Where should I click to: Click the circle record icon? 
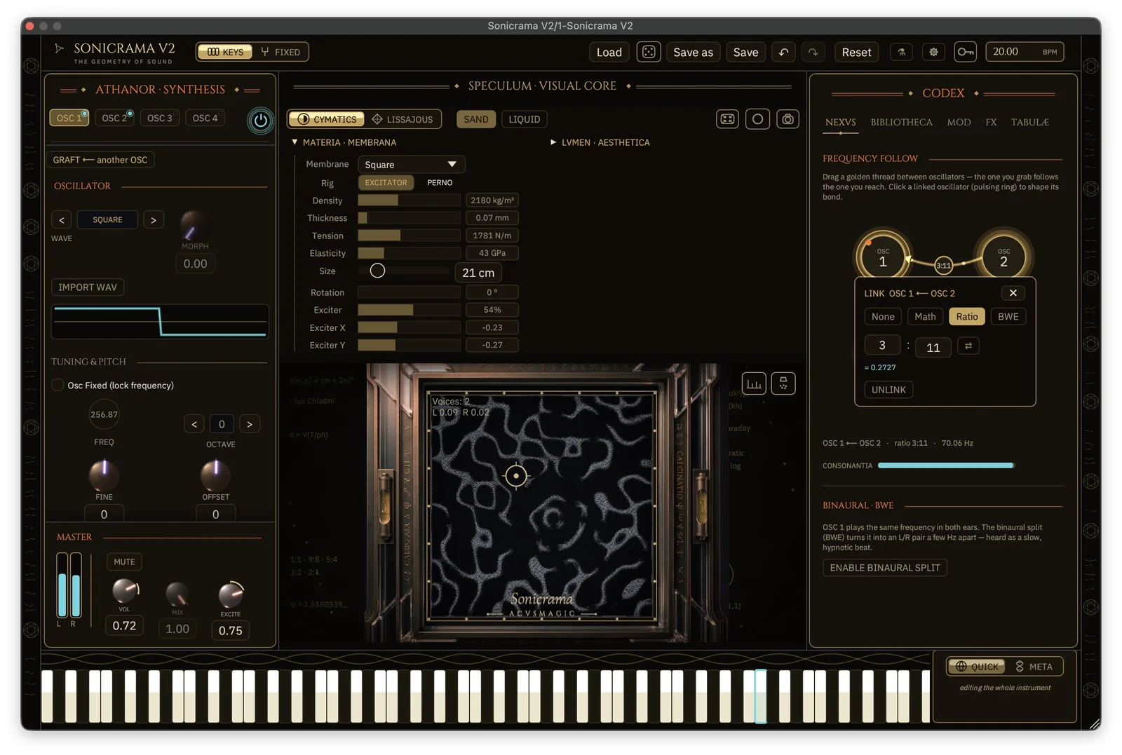[x=757, y=119]
